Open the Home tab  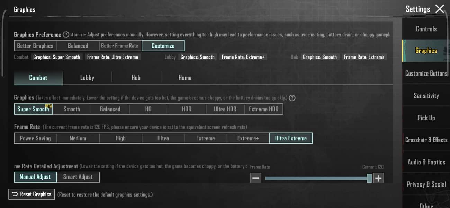[x=185, y=78]
